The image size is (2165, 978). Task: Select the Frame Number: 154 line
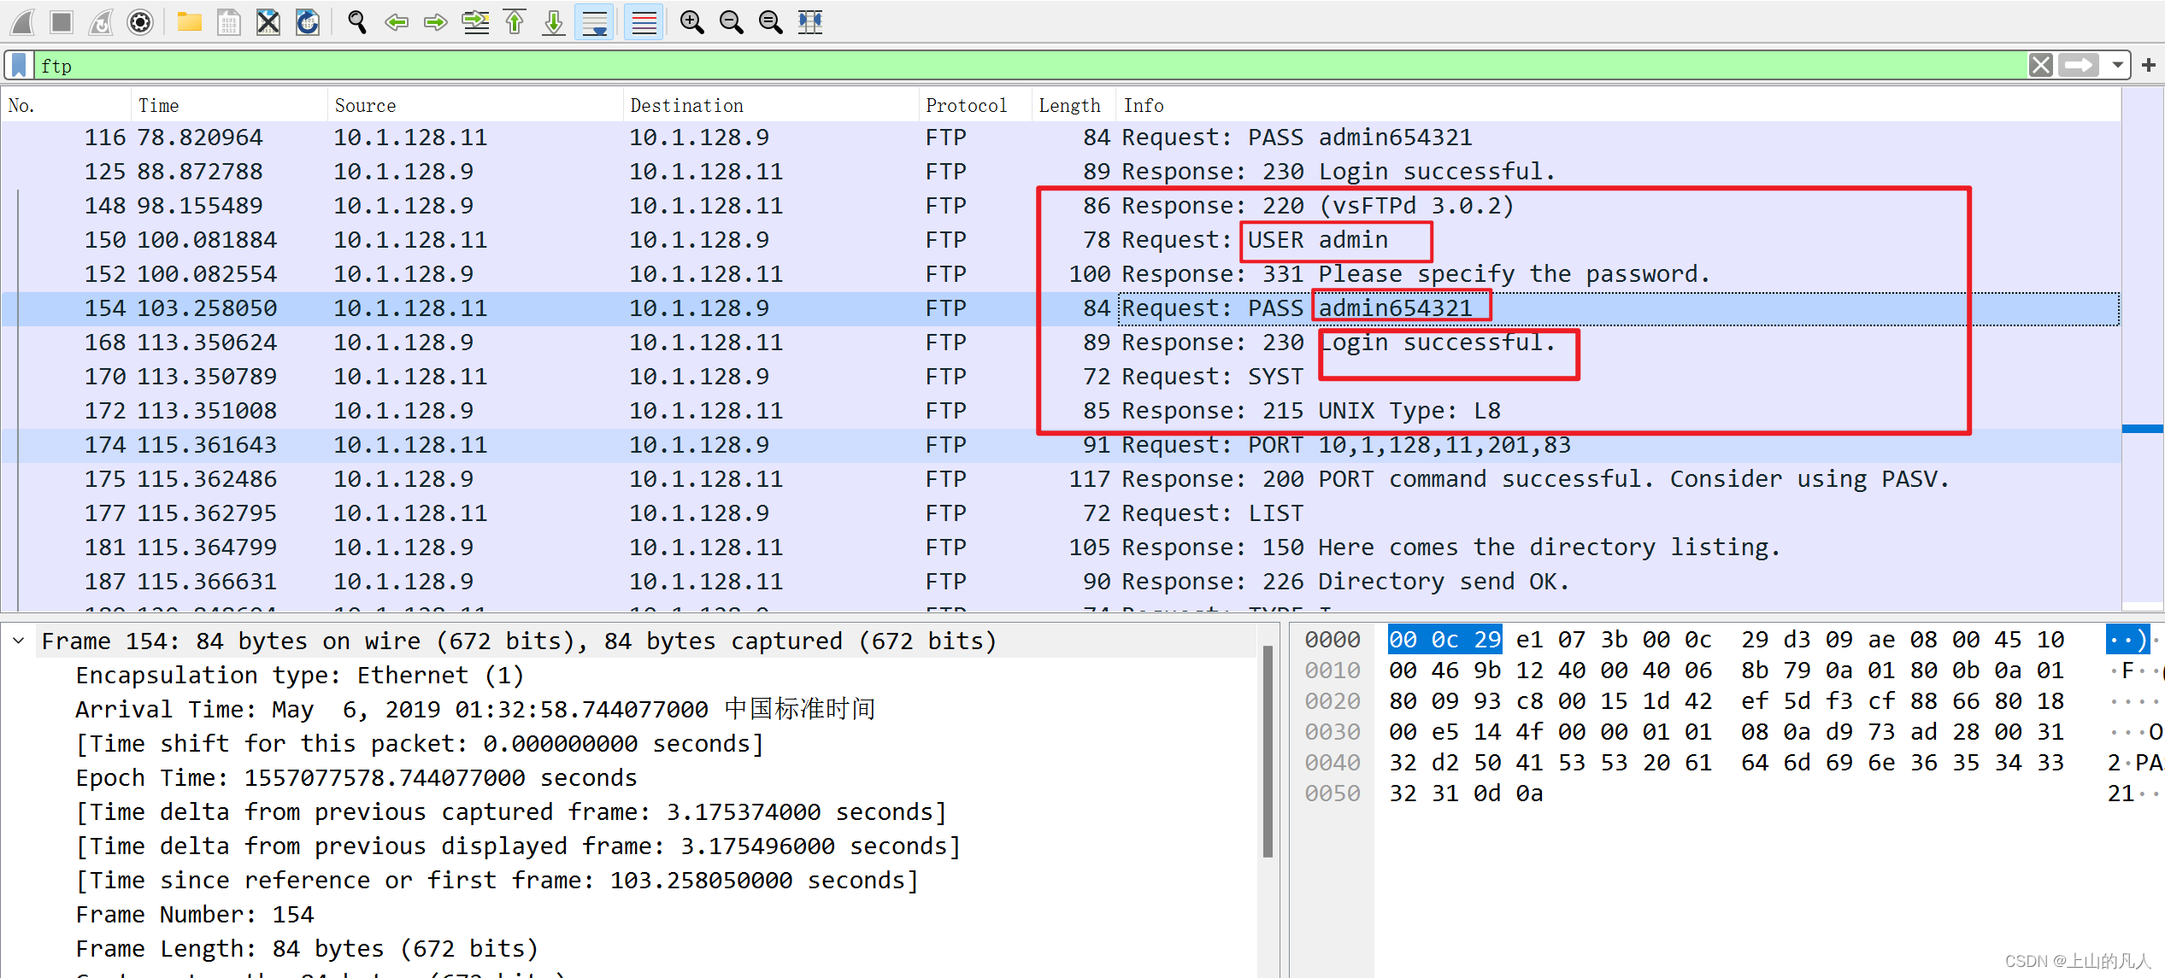pos(195,914)
